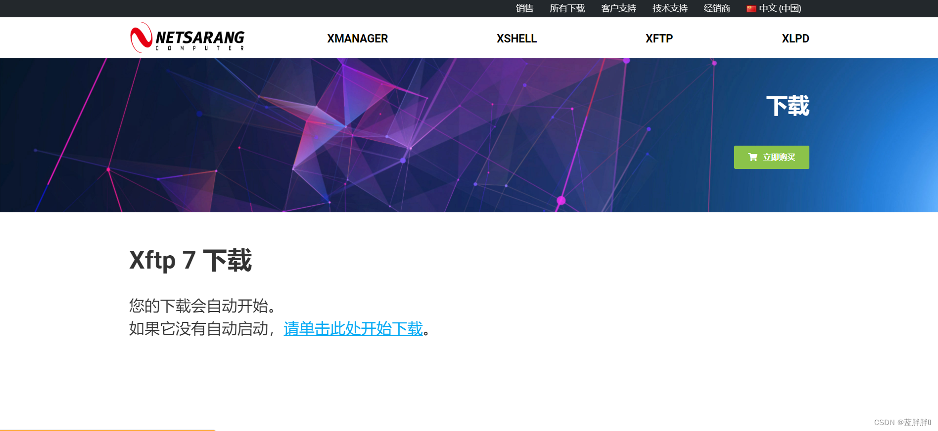Click the Xftp 7 下载 heading
The height and width of the screenshot is (431, 938).
click(x=190, y=260)
